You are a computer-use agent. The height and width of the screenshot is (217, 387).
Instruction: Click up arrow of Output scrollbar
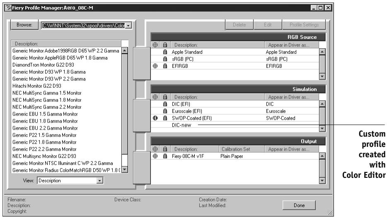(322, 156)
